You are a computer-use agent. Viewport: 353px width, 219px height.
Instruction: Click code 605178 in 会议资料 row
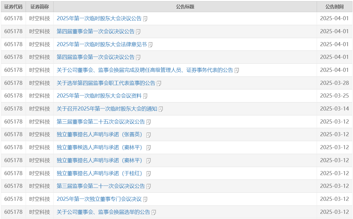(x=13, y=96)
